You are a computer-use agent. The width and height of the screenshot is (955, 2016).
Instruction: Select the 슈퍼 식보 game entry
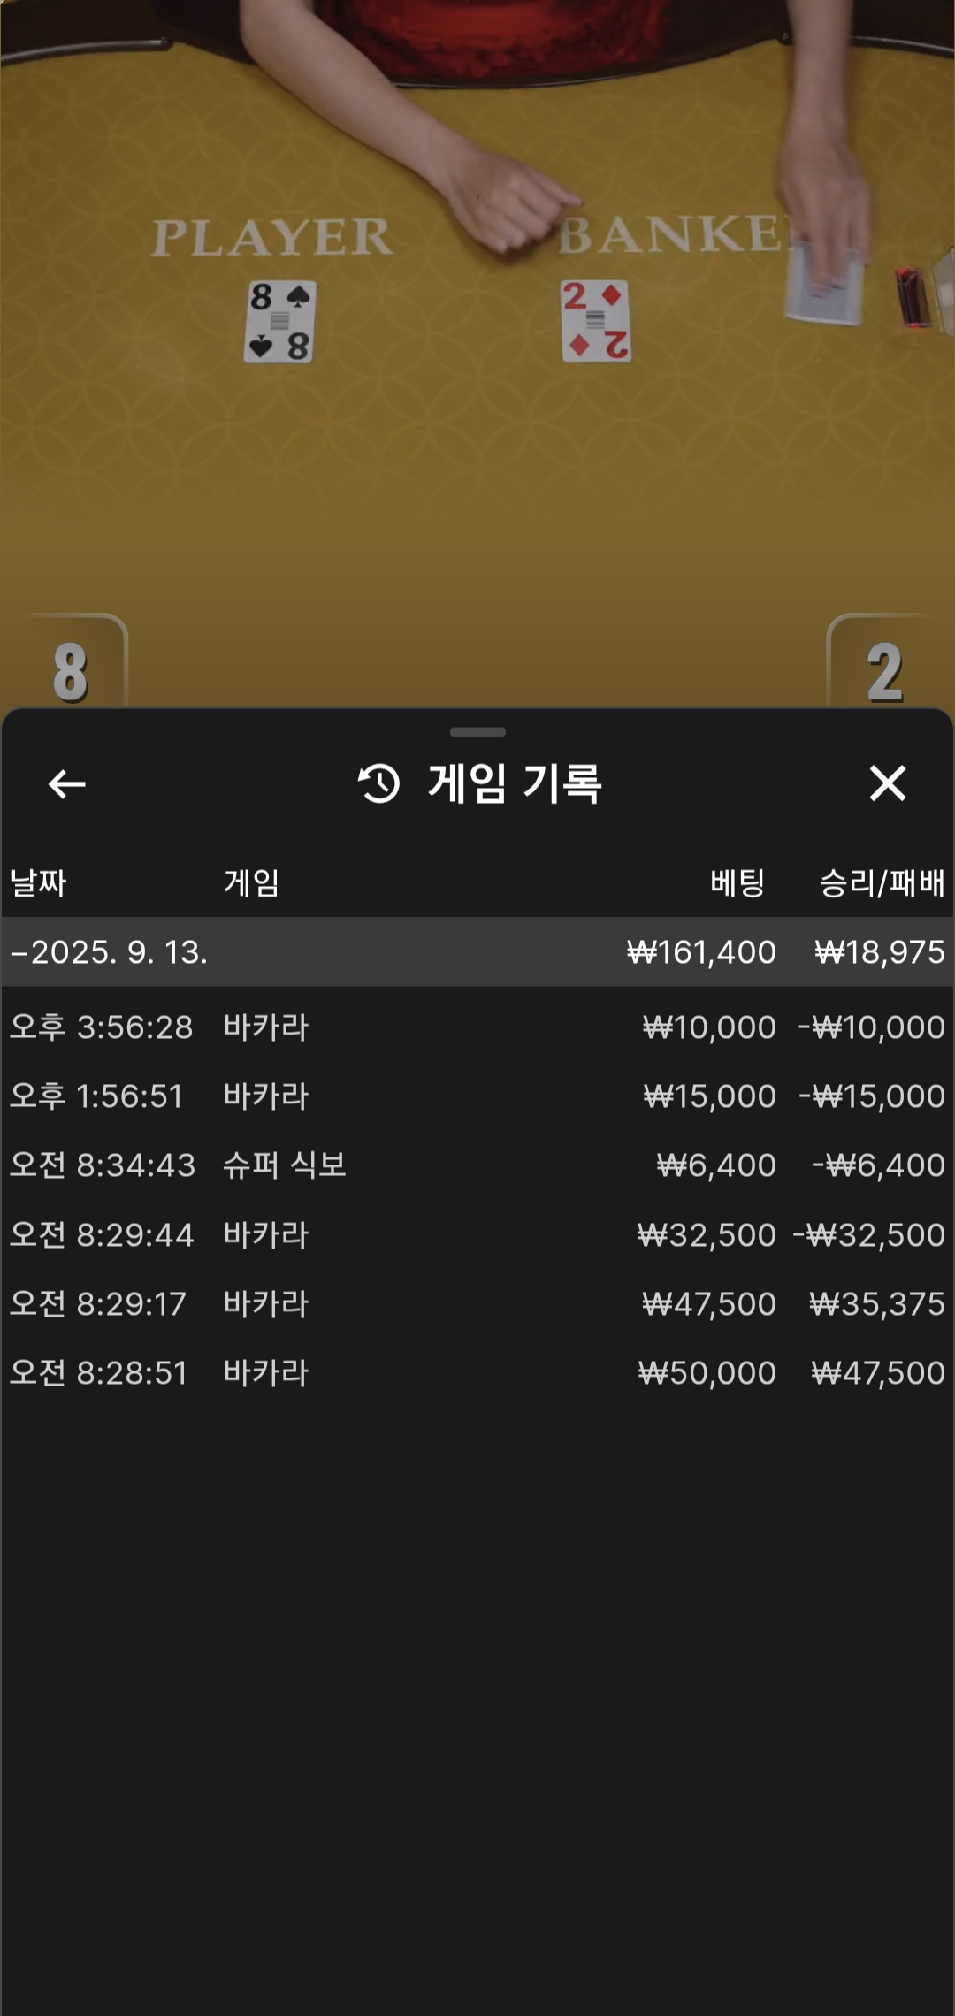coord(285,1165)
